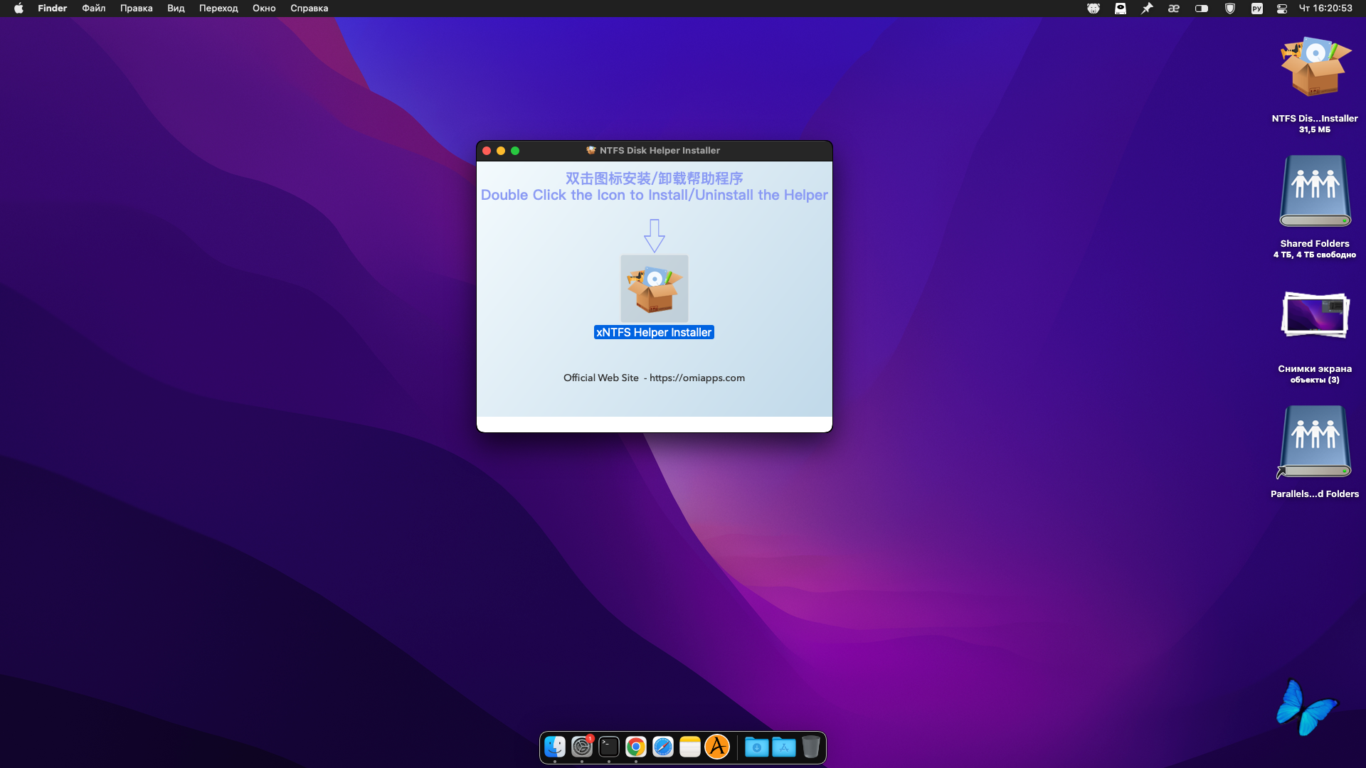Click the Terminal icon in the Dock
The height and width of the screenshot is (768, 1366).
click(609, 747)
